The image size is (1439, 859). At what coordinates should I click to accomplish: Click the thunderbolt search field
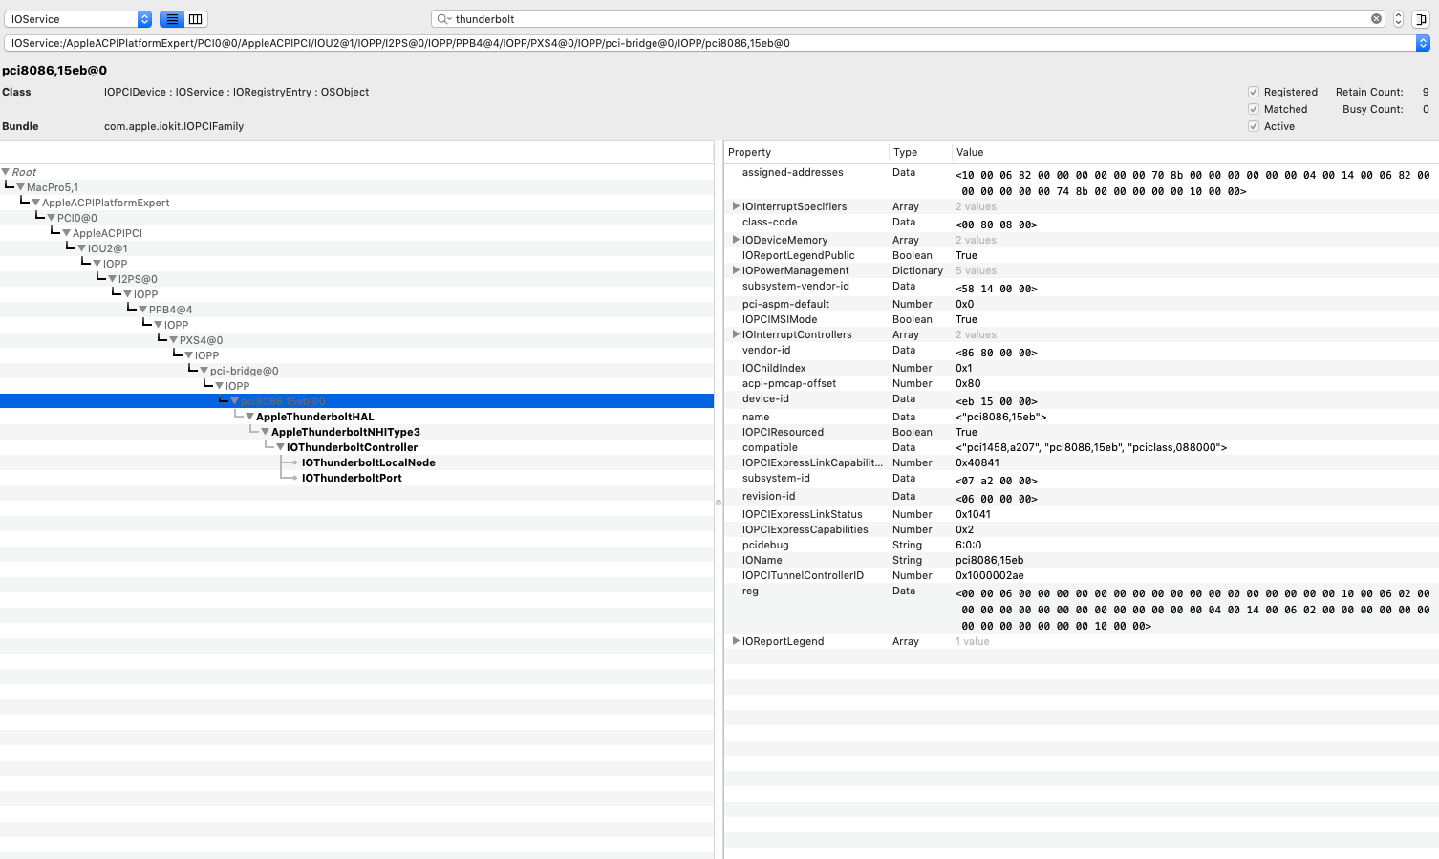908,19
